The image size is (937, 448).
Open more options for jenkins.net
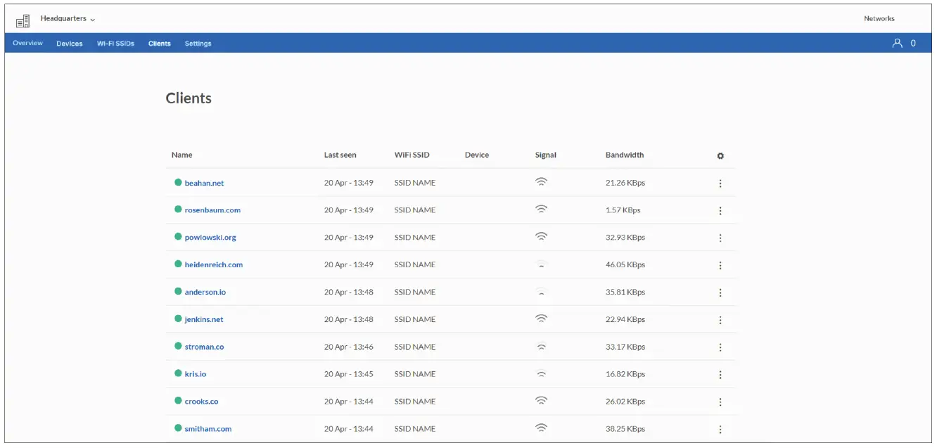tap(720, 320)
